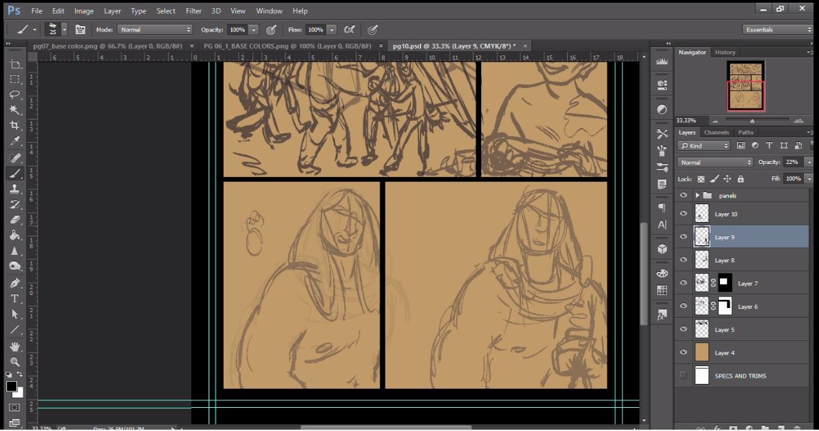Activate the Pen tool
This screenshot has width=819, height=431.
tap(15, 283)
